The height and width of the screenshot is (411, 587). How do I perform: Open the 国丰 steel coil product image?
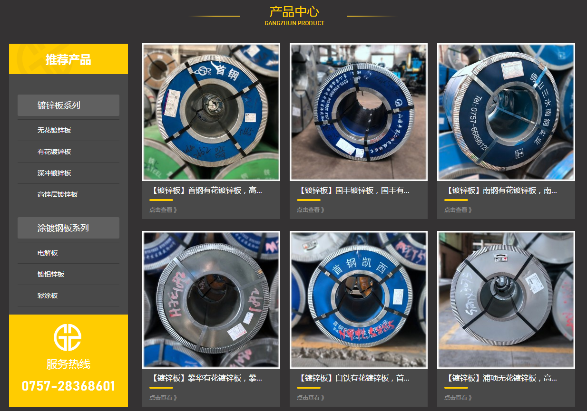(x=359, y=112)
